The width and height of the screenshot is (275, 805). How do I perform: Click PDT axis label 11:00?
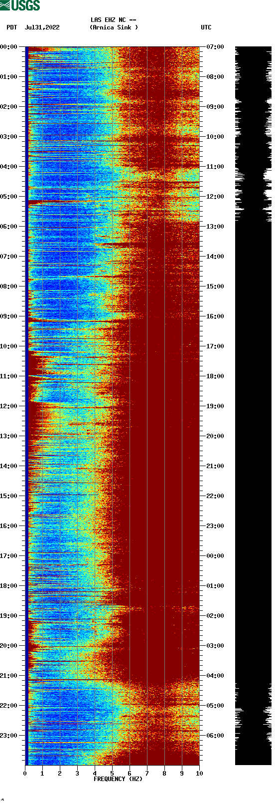(x=9, y=376)
